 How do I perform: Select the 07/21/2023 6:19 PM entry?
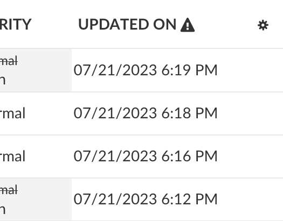coord(146,70)
